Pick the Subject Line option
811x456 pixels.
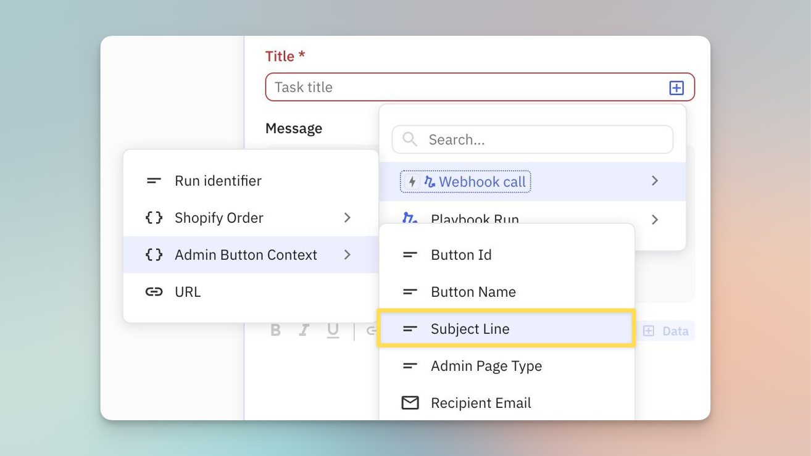(x=505, y=329)
